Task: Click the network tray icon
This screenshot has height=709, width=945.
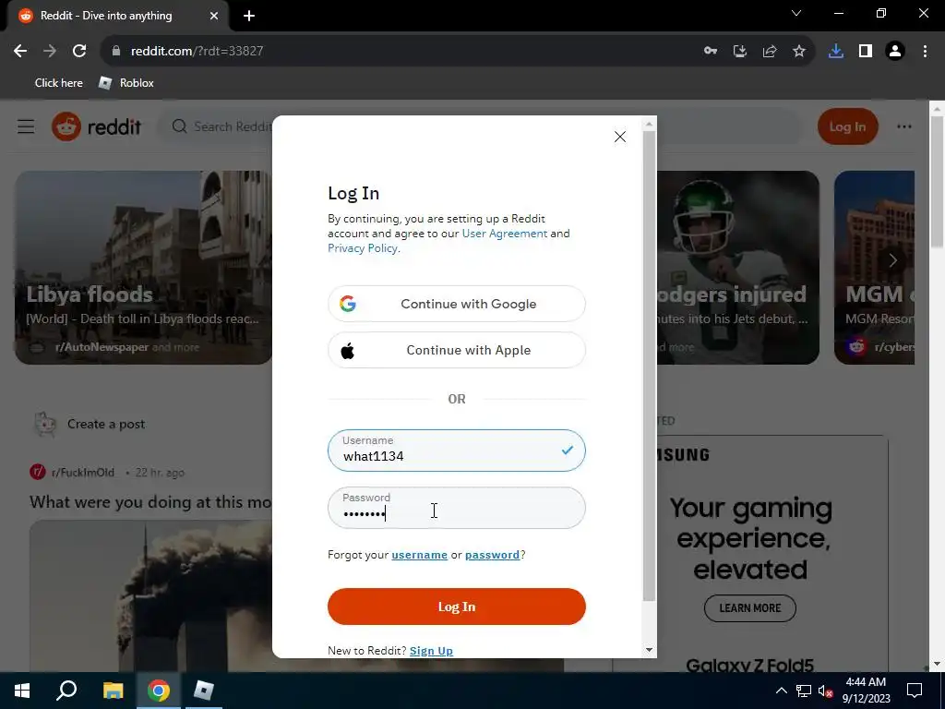Action: tap(804, 691)
